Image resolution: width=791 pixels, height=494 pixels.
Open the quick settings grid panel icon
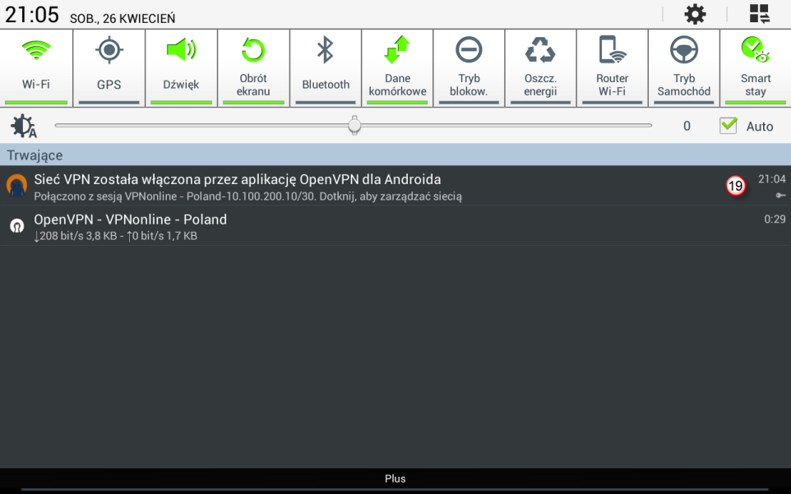(759, 14)
